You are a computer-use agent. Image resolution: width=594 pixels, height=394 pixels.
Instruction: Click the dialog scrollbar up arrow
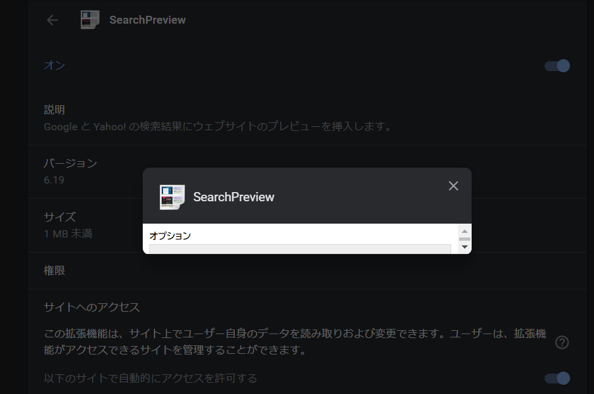click(464, 231)
